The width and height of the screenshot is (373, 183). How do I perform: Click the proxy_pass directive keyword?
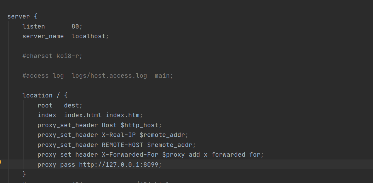point(56,165)
